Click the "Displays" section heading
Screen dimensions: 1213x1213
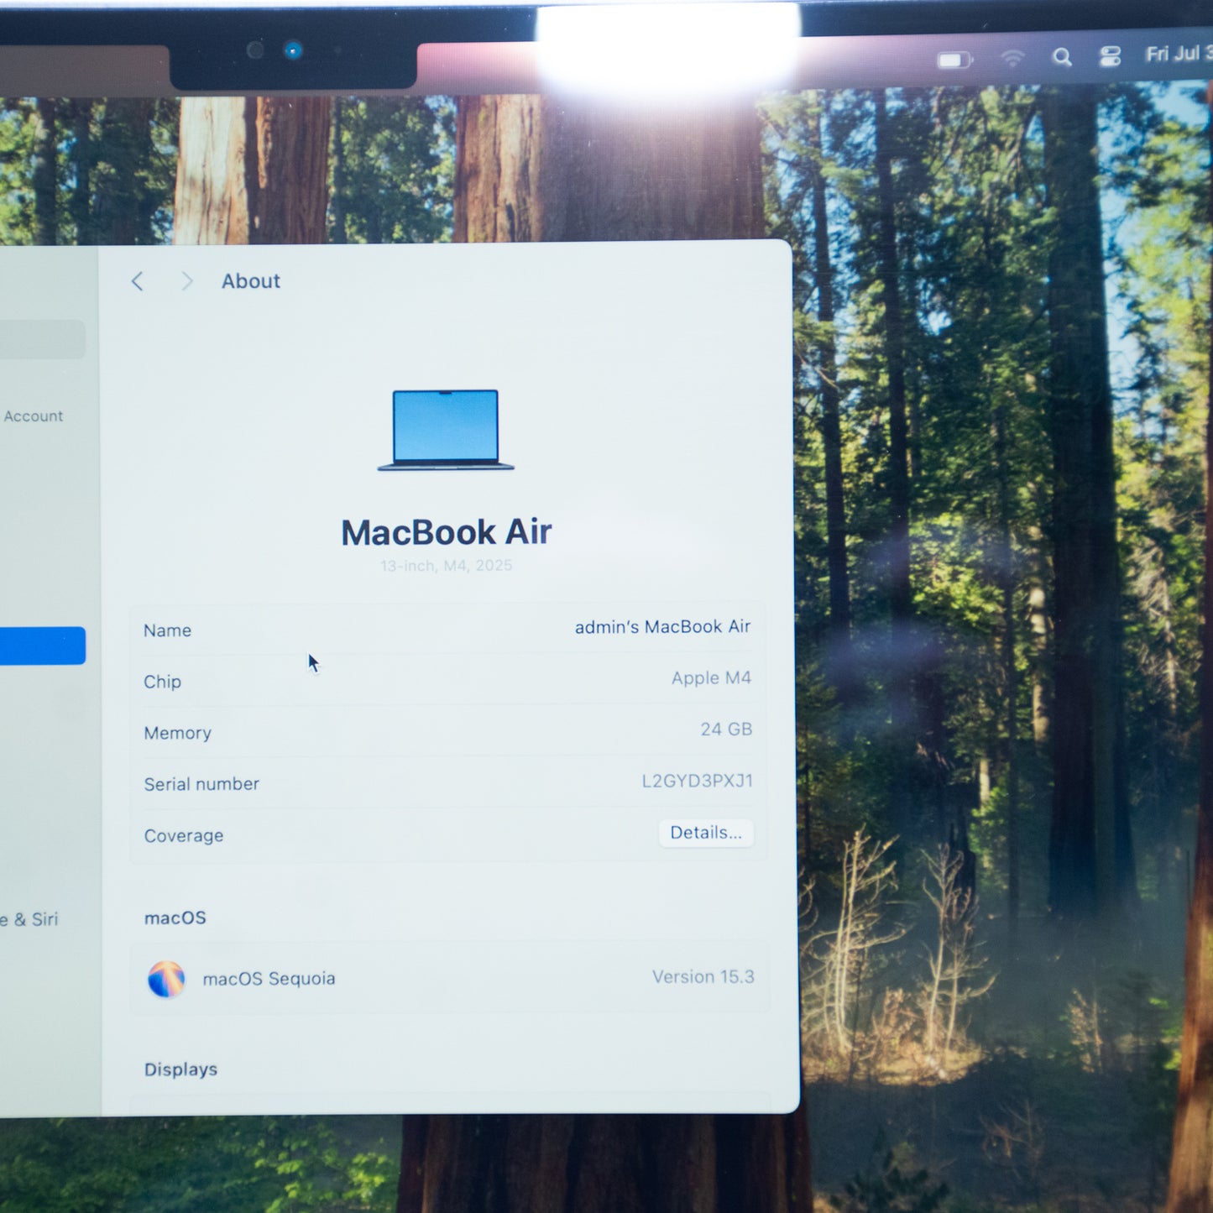pyautogui.click(x=180, y=1069)
